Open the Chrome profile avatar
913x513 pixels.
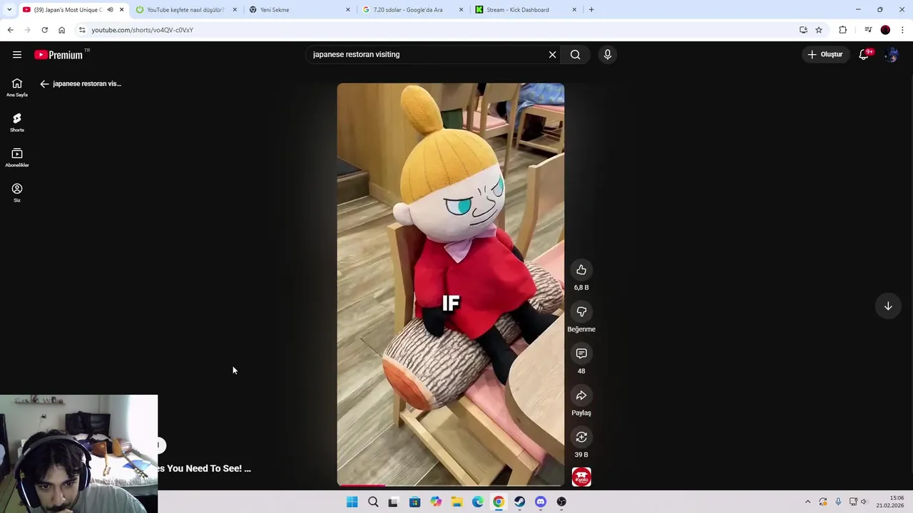[x=885, y=30]
